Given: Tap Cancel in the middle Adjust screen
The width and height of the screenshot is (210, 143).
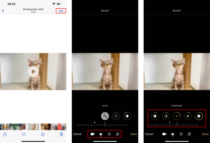Looking at the screenshot, I should [x=77, y=134].
